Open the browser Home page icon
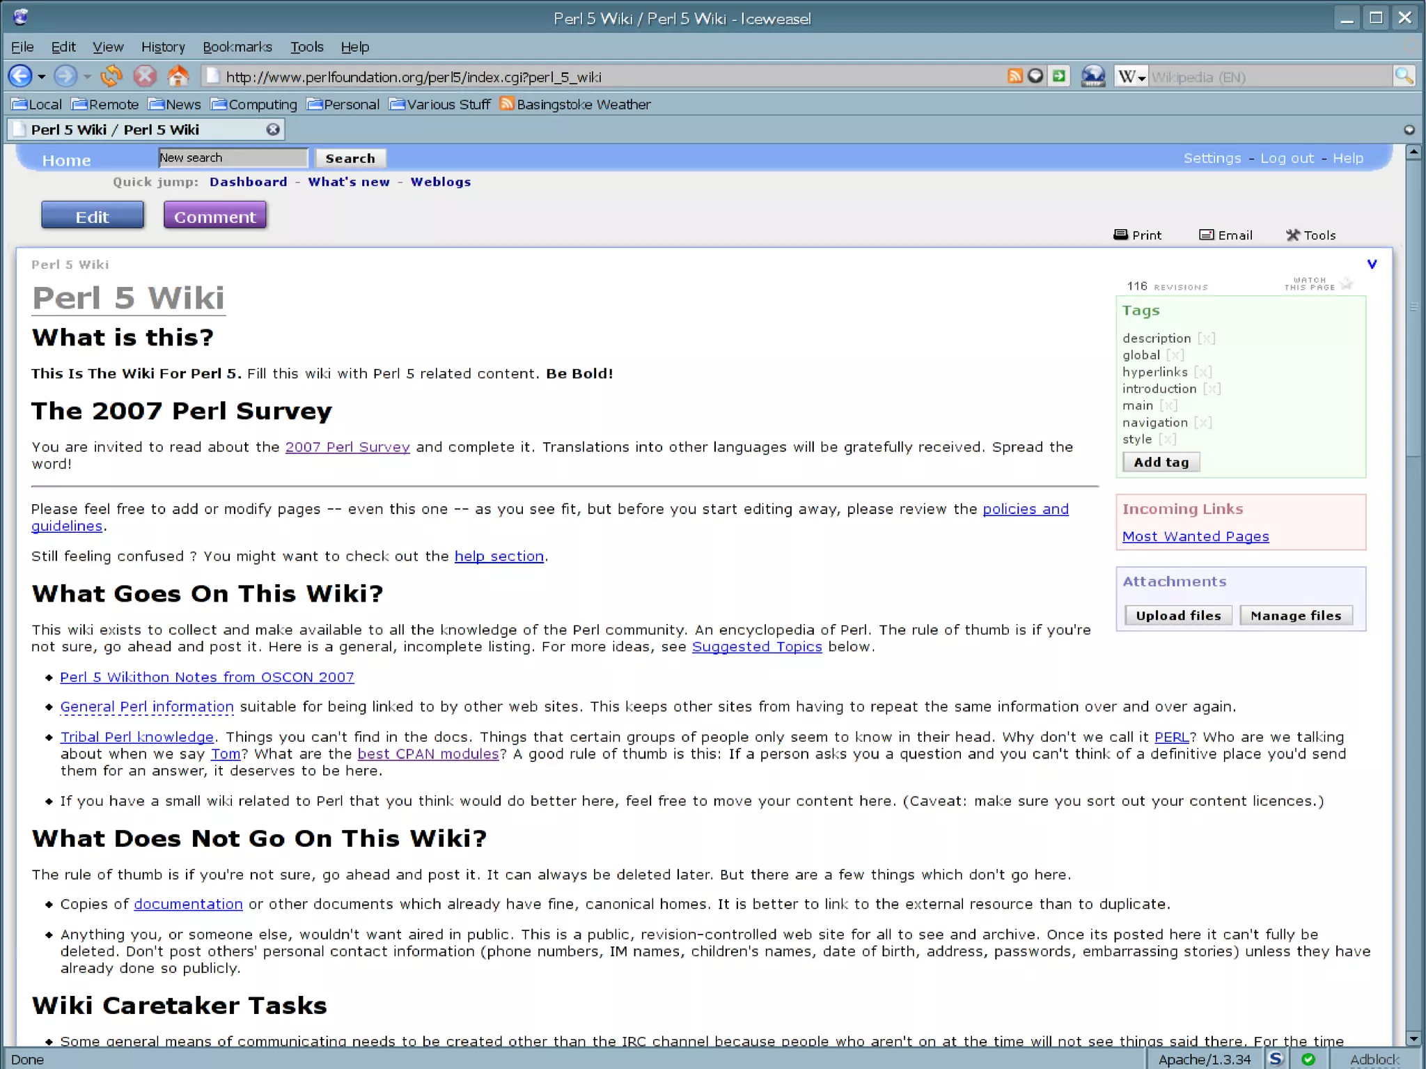 178,75
